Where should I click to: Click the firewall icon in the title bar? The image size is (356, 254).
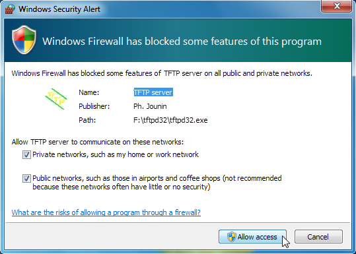coord(10,9)
